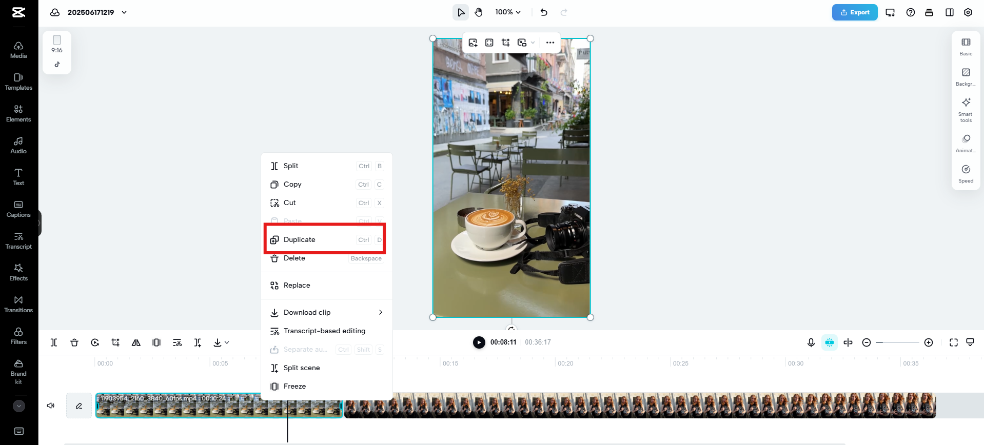Click the mirror flip icon in timeline toolbar

[136, 342]
